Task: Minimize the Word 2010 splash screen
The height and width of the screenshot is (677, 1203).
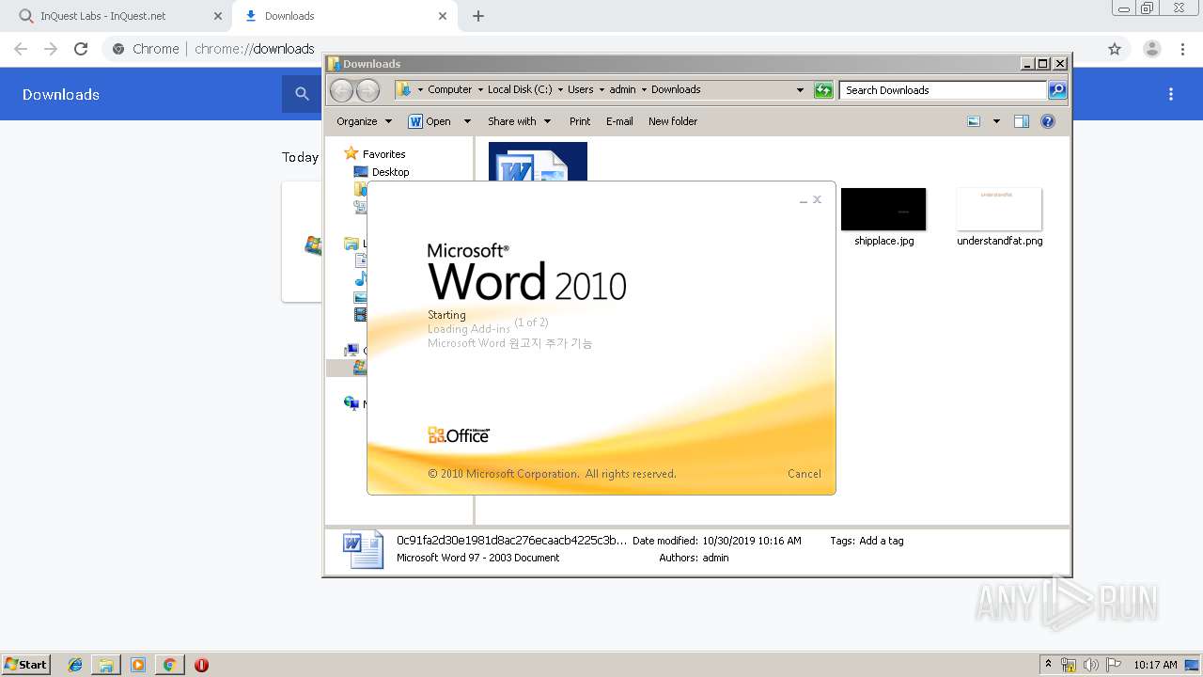Action: (x=804, y=200)
